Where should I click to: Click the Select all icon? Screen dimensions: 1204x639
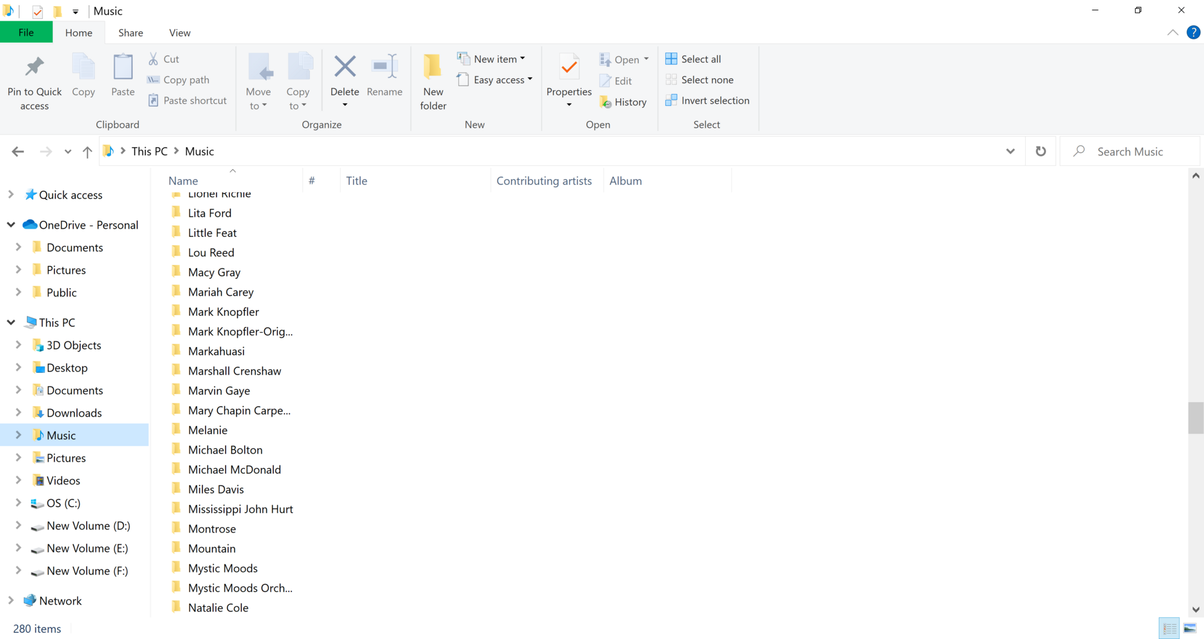(x=671, y=59)
